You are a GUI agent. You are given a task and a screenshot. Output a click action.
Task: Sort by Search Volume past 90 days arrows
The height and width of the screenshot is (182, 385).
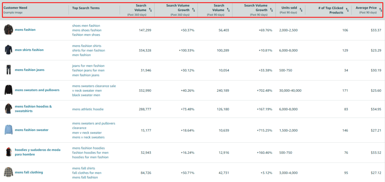228,10
